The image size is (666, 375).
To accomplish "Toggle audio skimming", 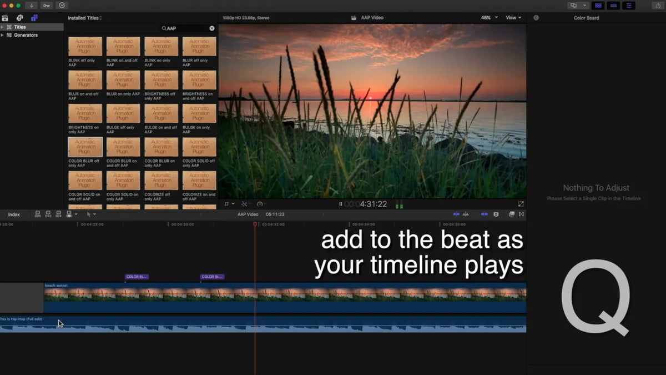I will (466, 214).
